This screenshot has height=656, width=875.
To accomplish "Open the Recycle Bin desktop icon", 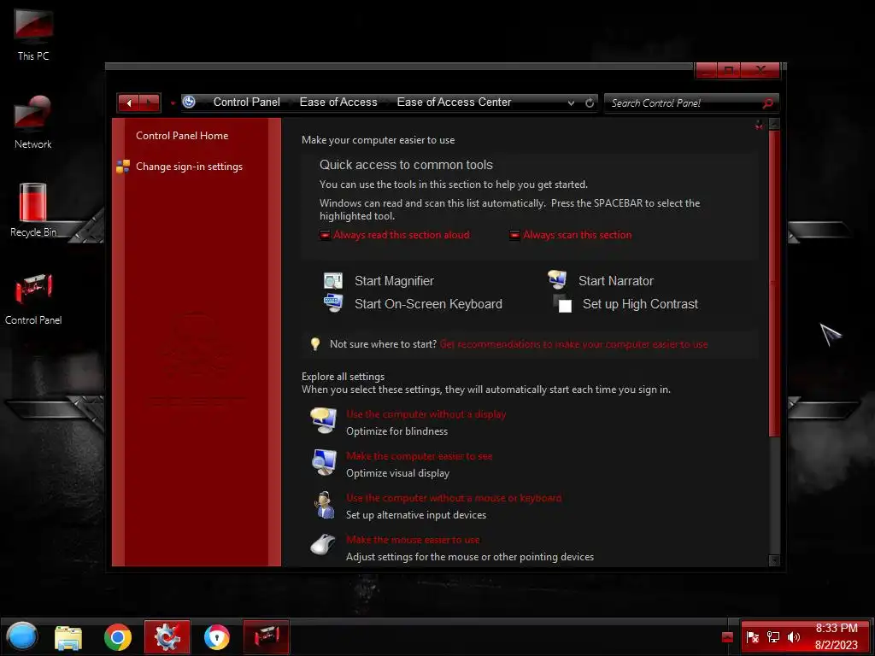I will [x=33, y=210].
